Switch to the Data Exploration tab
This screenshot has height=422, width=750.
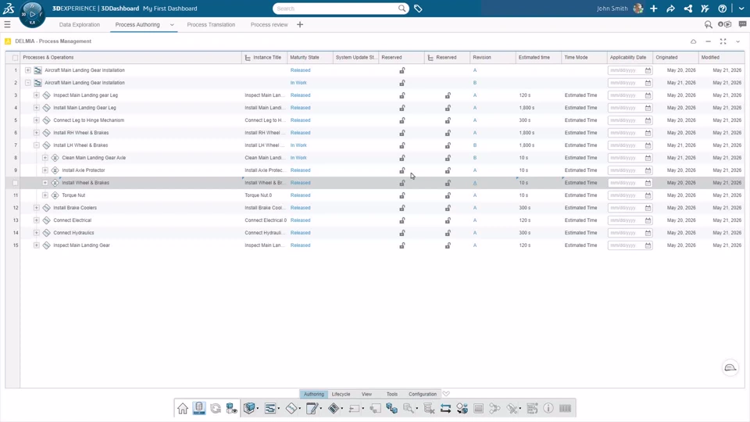[80, 25]
